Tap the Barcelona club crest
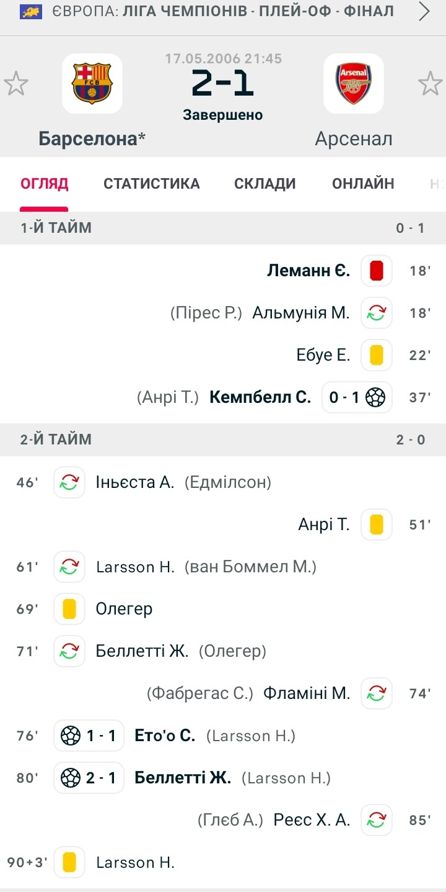This screenshot has height=892, width=446. [x=92, y=83]
